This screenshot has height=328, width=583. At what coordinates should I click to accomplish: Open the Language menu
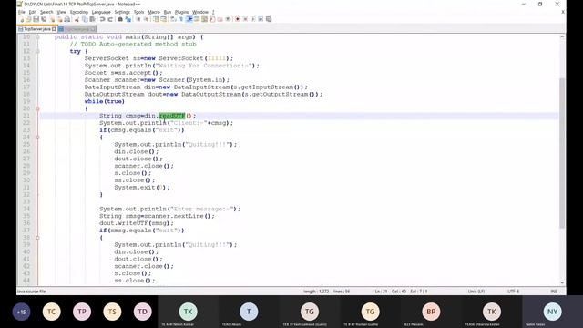[101, 12]
